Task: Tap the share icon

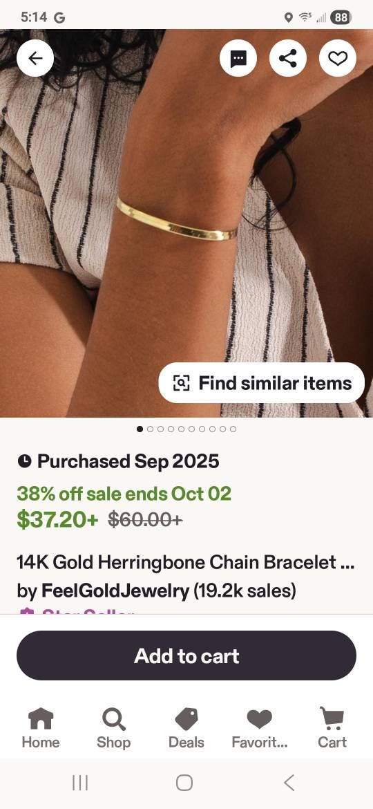Action: coord(288,58)
